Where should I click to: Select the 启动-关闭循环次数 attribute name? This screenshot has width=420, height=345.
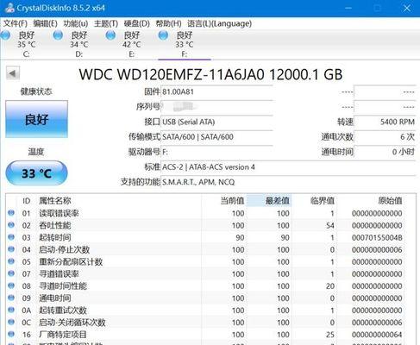[72, 323]
